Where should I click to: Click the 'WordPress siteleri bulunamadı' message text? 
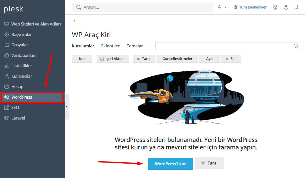pos(186,143)
